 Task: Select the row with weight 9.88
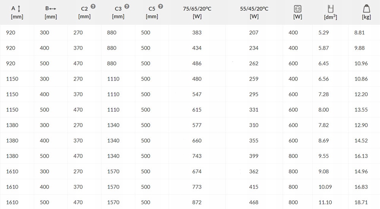pos(190,48)
